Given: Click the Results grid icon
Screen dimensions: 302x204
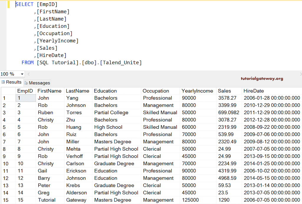Looking at the screenshot, I should [3, 82].
